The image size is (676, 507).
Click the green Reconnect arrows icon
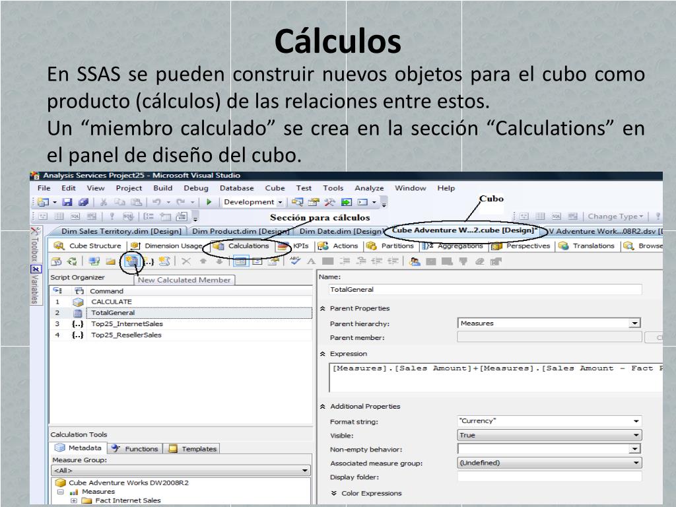[x=72, y=261]
